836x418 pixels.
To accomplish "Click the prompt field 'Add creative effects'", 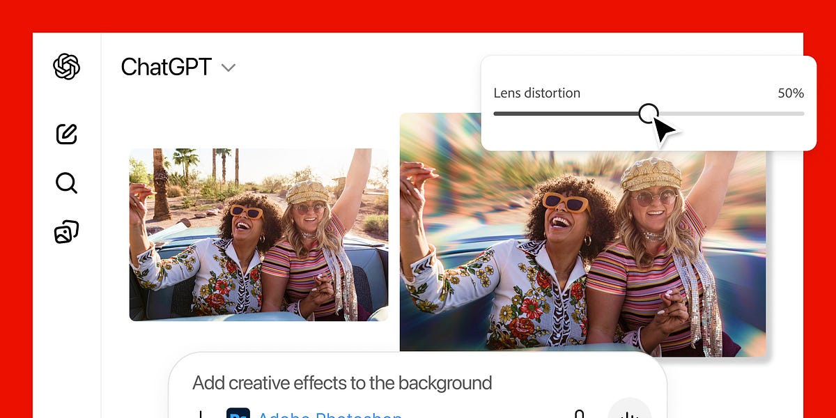I will [x=342, y=383].
